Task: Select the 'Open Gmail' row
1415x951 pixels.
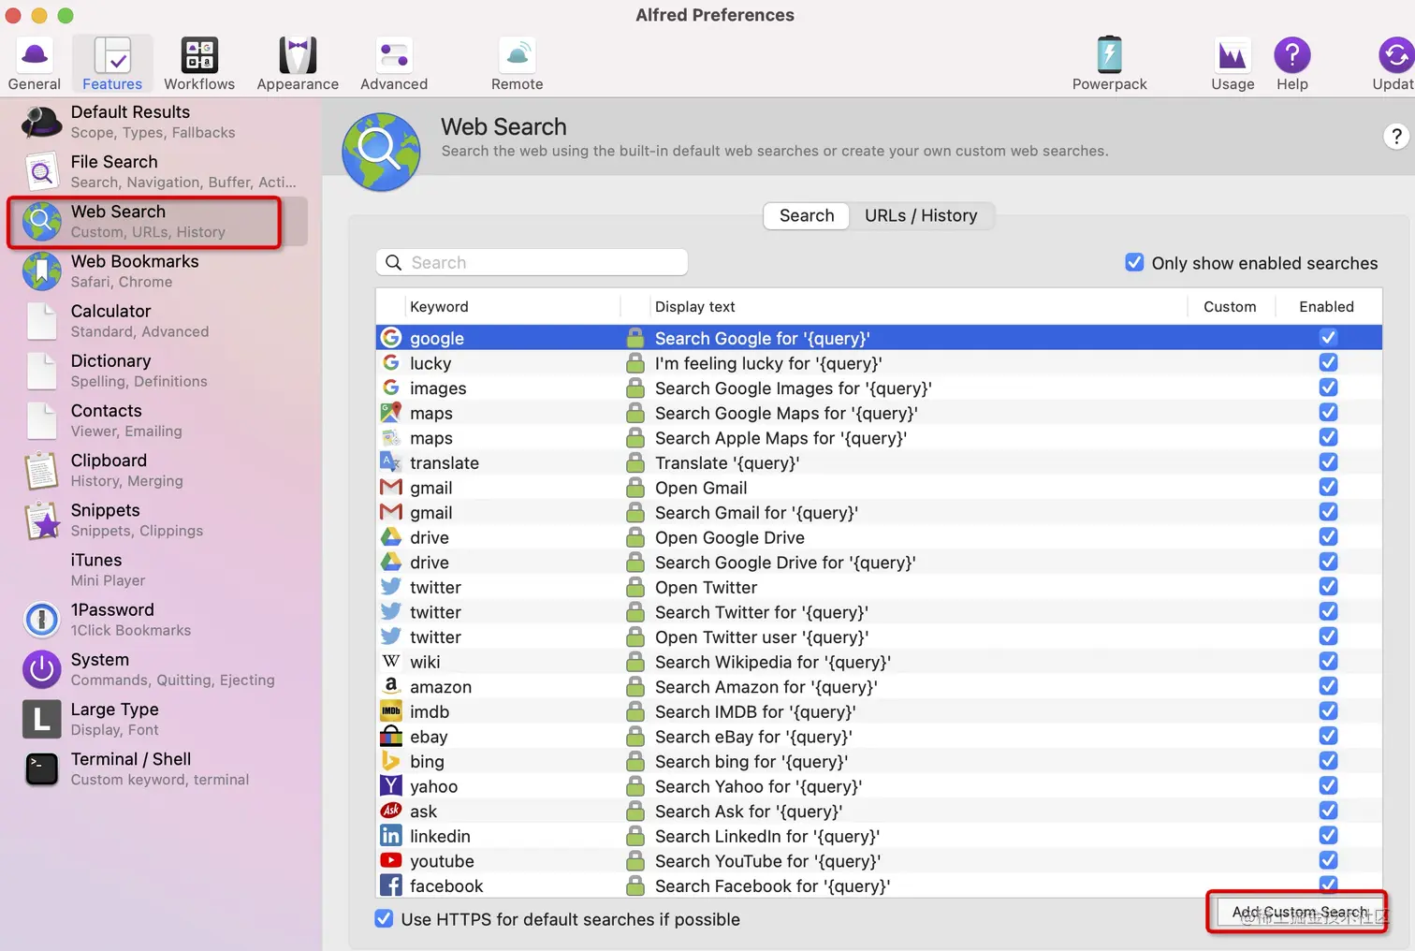Action: point(879,487)
